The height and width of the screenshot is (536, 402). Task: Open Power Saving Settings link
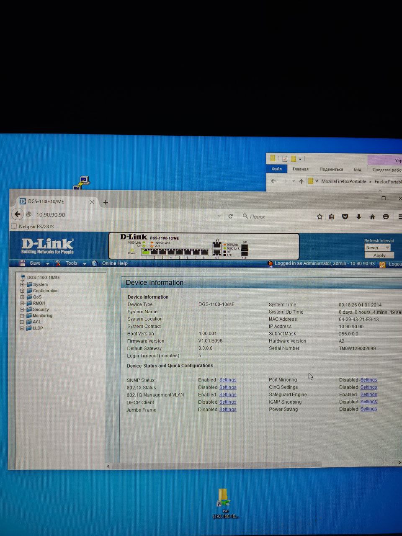[368, 409]
